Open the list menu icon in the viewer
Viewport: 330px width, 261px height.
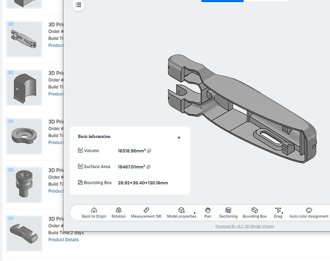(78, 5)
